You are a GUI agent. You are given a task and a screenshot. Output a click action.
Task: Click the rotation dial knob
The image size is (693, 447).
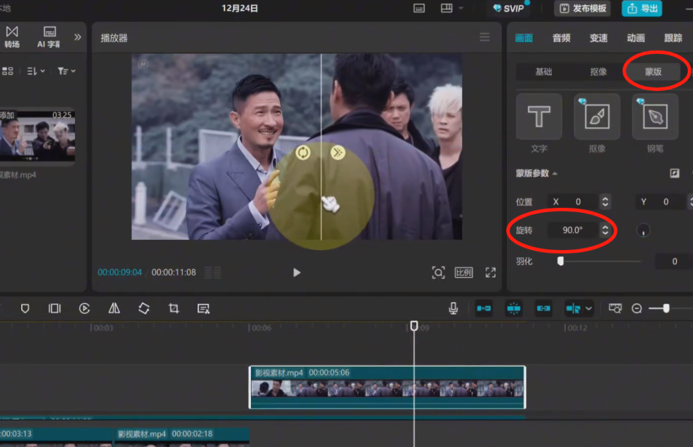tap(643, 231)
